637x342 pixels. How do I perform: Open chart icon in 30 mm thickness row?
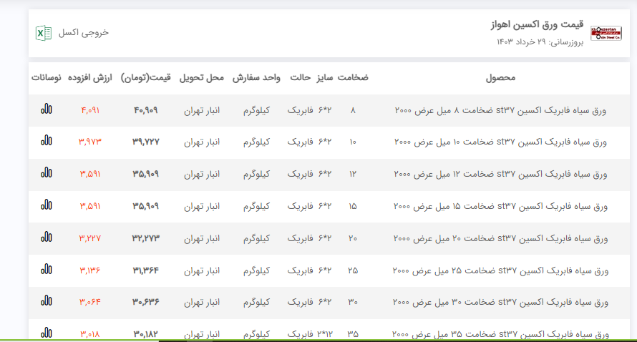click(47, 303)
